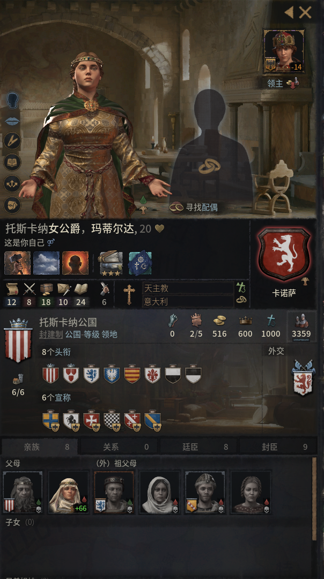Click the open book icon in sidebar
Viewport: 324px width, 579px height.
coord(12,162)
